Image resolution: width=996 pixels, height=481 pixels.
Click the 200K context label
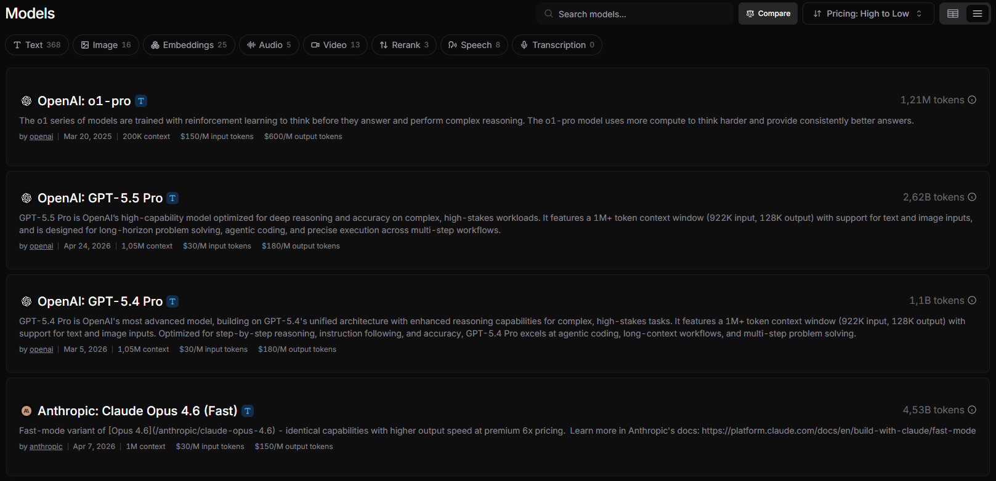pyautogui.click(x=146, y=137)
